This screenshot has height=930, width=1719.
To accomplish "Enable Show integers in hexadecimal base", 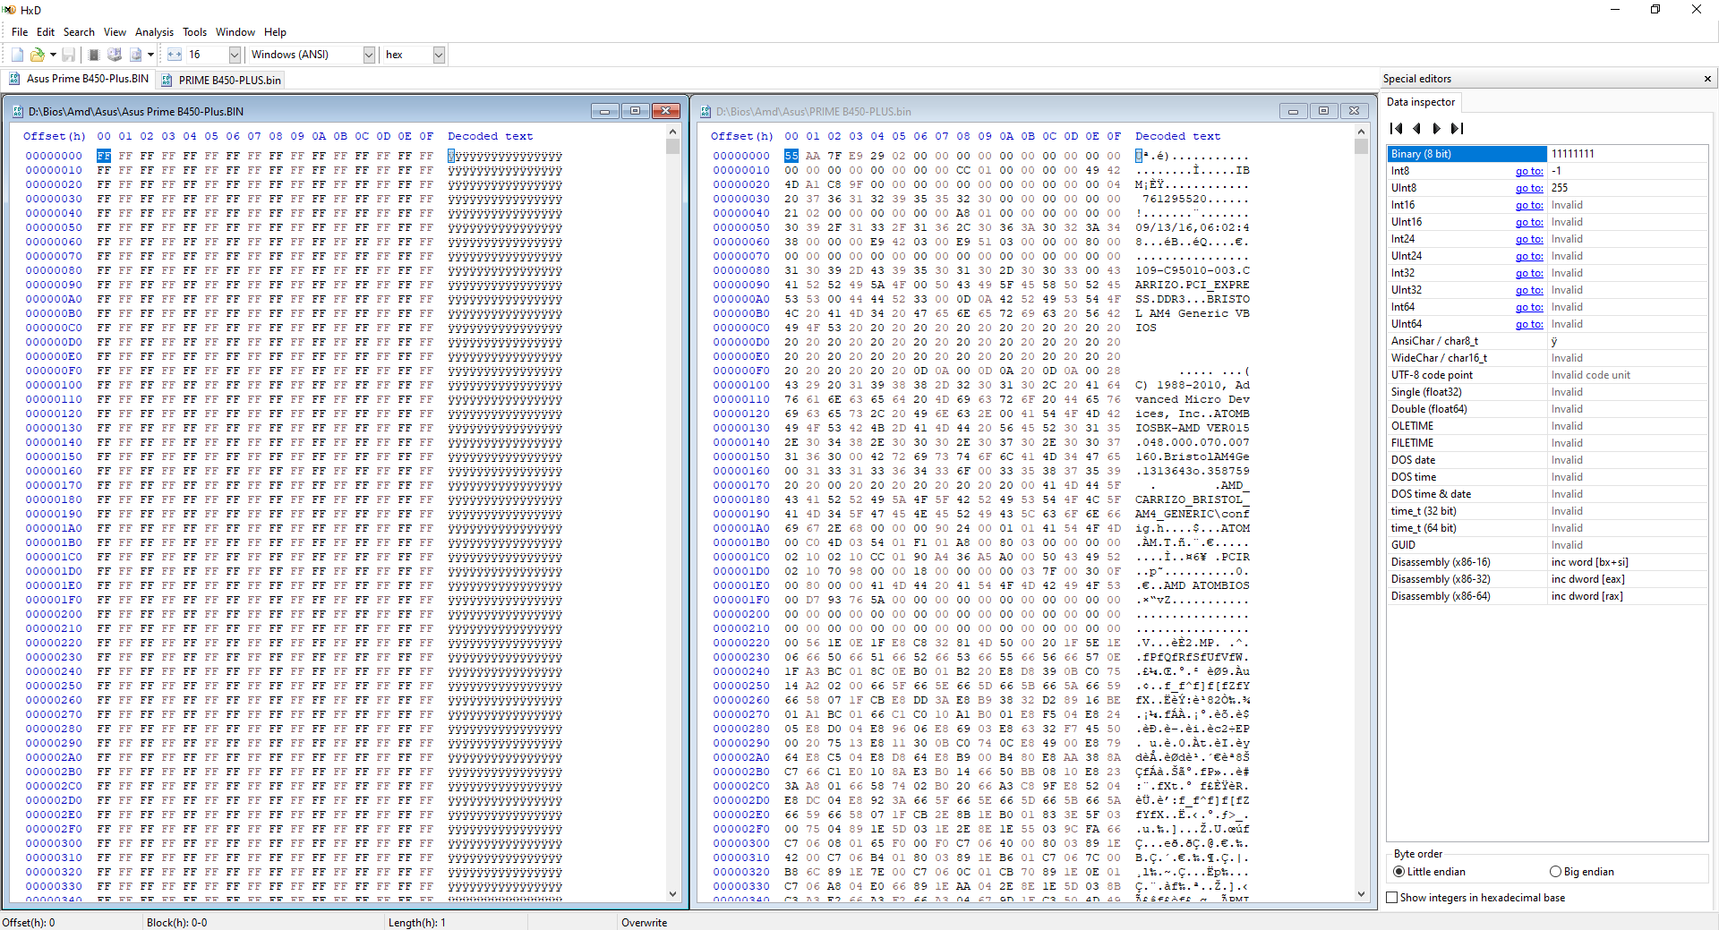I will (1392, 898).
